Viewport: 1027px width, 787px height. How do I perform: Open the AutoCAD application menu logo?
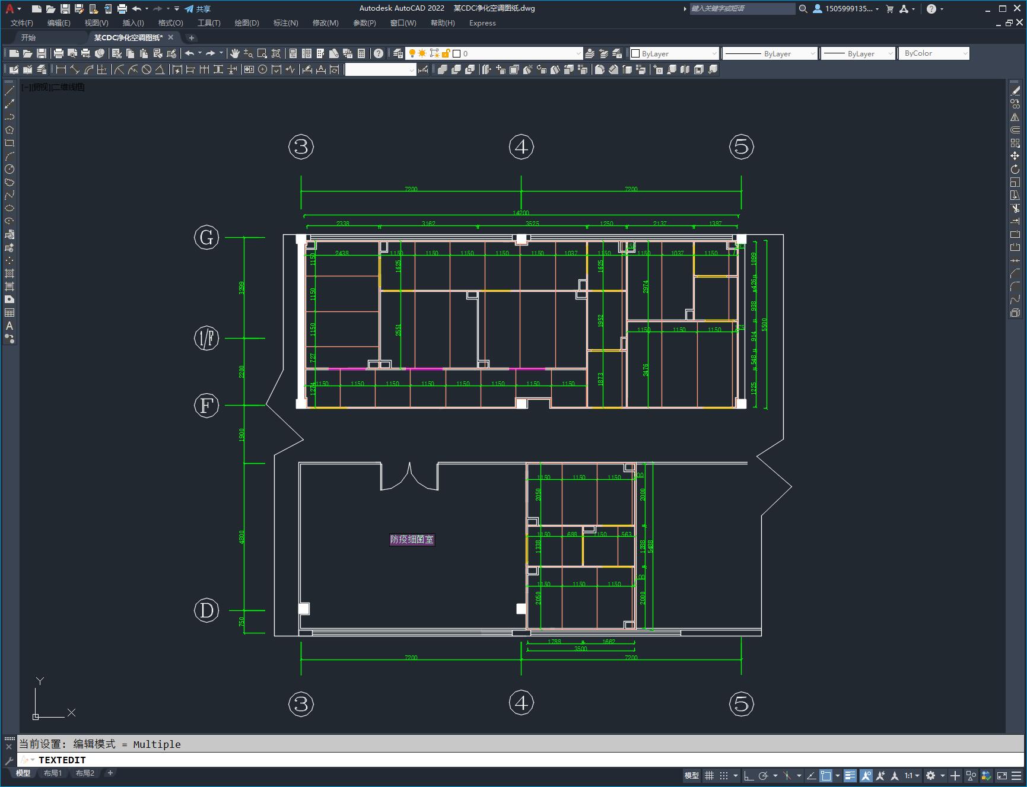(x=9, y=8)
